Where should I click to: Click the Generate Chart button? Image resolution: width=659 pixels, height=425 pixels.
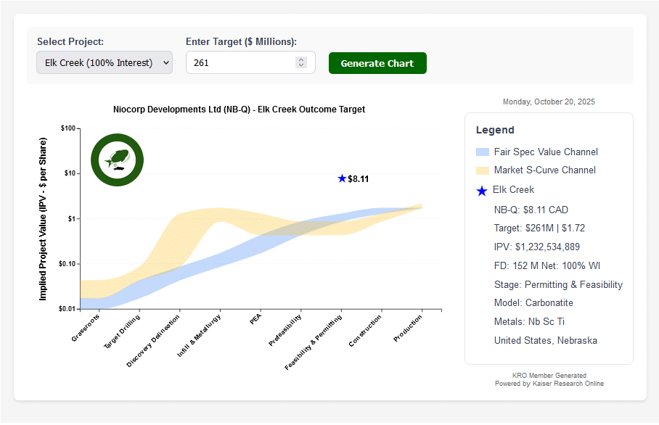click(x=377, y=63)
